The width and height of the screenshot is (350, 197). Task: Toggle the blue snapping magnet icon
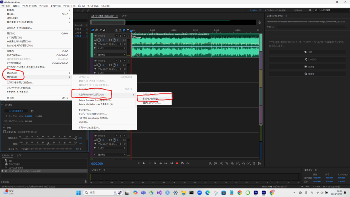coord(124,30)
